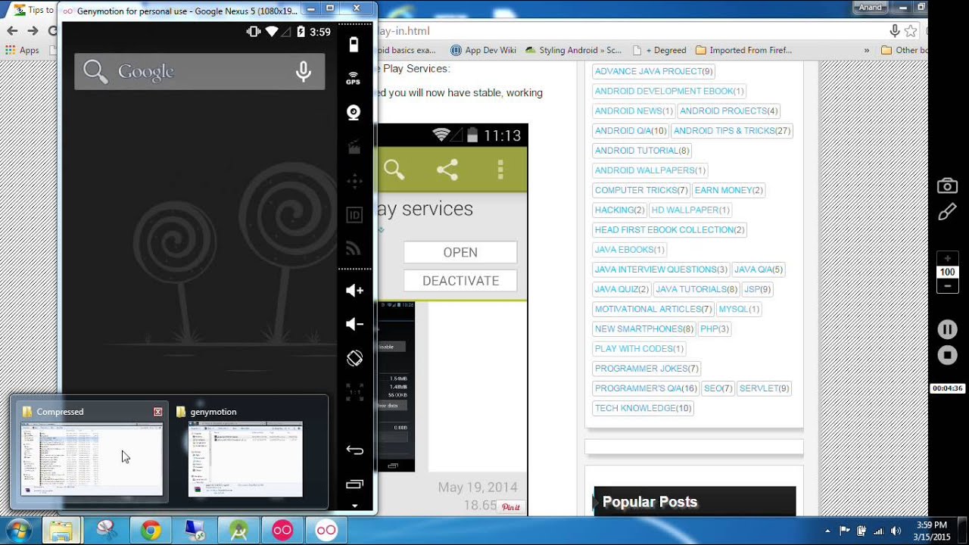Click Chrome user Anand profile button
The image size is (969, 545).
click(870, 7)
